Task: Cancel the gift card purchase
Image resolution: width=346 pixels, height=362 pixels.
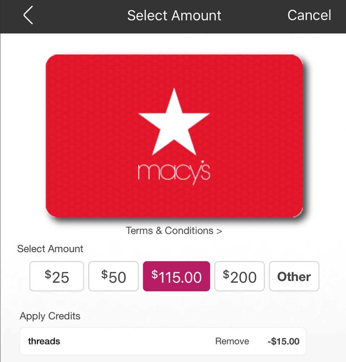Action: click(x=309, y=15)
